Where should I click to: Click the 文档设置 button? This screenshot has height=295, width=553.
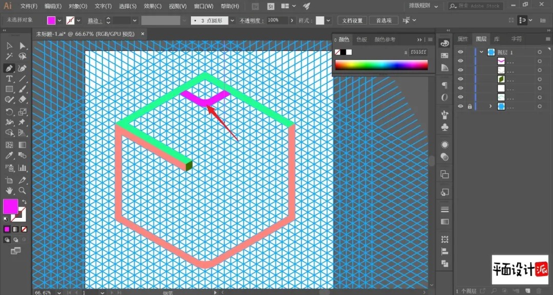click(352, 21)
